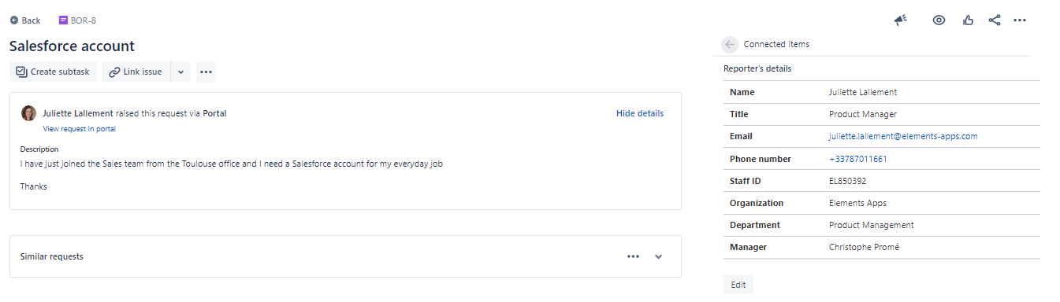Image resolution: width=1060 pixels, height=302 pixels.
Task: Click the Link issue button
Action: (136, 72)
